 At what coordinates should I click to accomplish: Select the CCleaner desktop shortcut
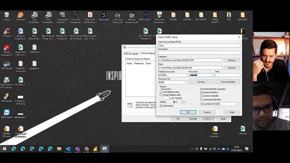tap(7, 33)
